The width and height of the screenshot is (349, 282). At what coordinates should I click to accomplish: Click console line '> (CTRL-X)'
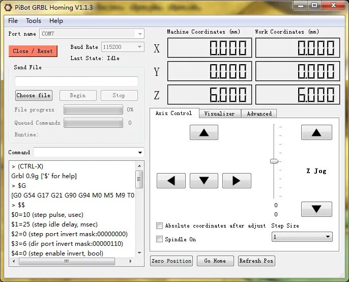[x=27, y=166]
